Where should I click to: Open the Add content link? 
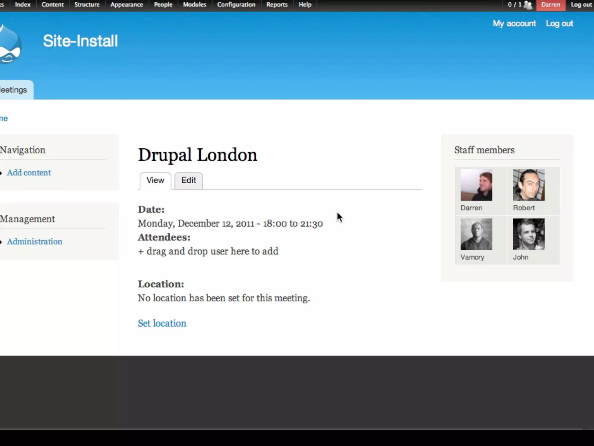coord(29,172)
